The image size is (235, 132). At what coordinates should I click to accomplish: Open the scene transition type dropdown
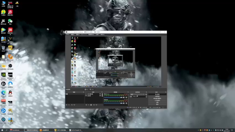click(x=137, y=94)
